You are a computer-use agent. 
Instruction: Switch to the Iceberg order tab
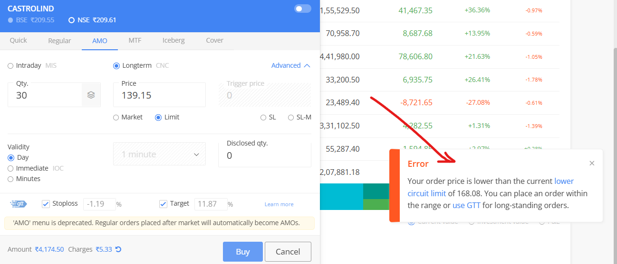[174, 40]
